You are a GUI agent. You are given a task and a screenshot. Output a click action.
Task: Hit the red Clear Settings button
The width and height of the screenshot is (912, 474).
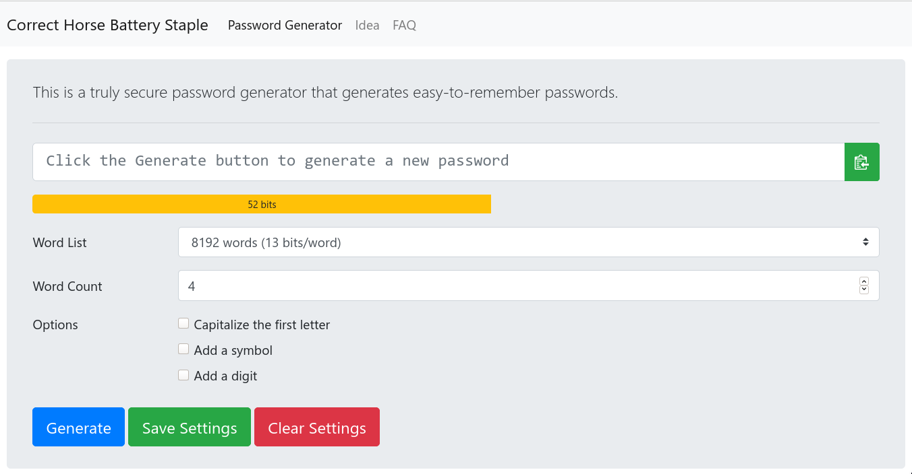pyautogui.click(x=316, y=428)
